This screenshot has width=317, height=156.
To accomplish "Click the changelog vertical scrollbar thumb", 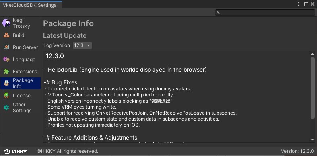I will pos(313,88).
